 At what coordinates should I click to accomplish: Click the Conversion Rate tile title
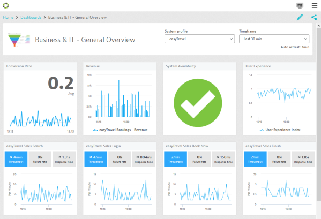19,66
